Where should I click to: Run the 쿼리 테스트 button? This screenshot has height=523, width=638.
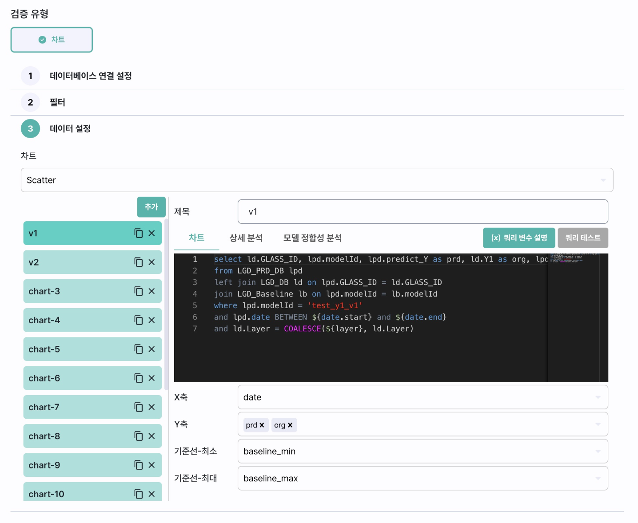click(583, 238)
